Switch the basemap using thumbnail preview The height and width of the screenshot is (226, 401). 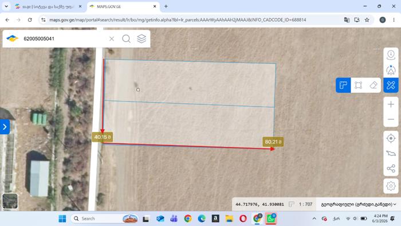(10, 201)
